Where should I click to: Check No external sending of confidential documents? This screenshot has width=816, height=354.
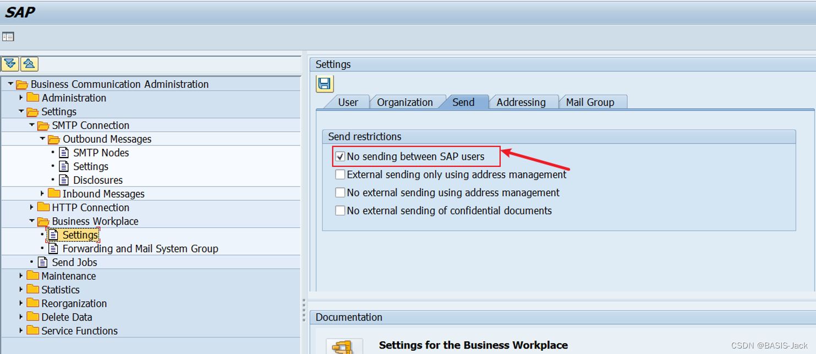click(x=340, y=211)
